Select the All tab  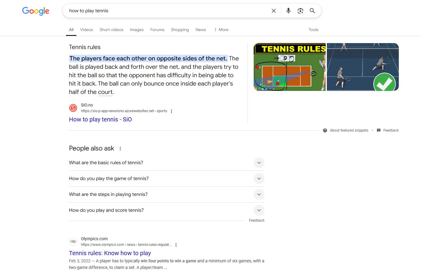(71, 30)
